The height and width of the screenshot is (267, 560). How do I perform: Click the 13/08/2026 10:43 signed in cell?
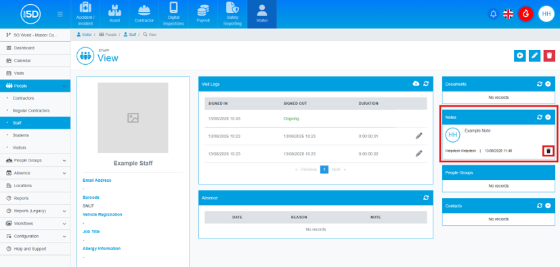tap(224, 119)
